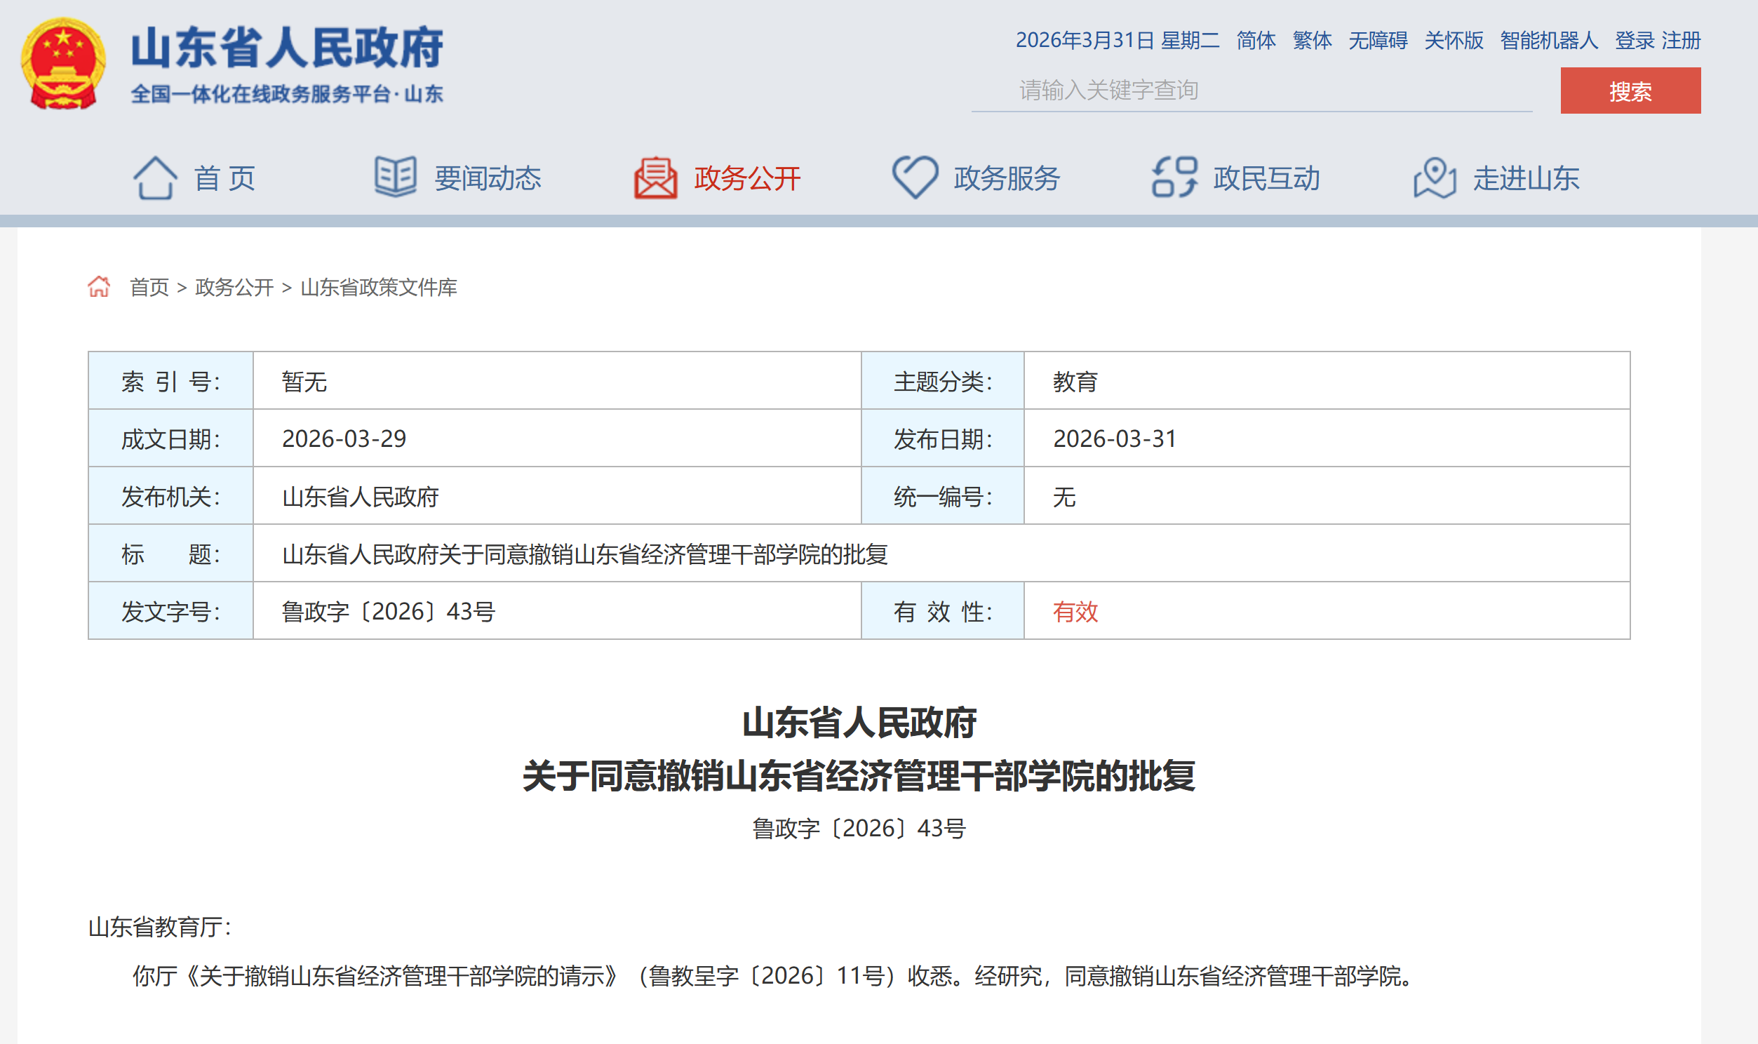Open the 要闻动态 menu item

tap(488, 178)
